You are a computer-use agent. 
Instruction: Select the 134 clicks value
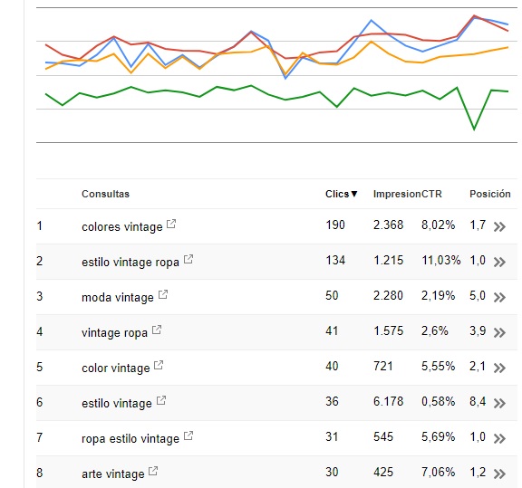point(335,261)
